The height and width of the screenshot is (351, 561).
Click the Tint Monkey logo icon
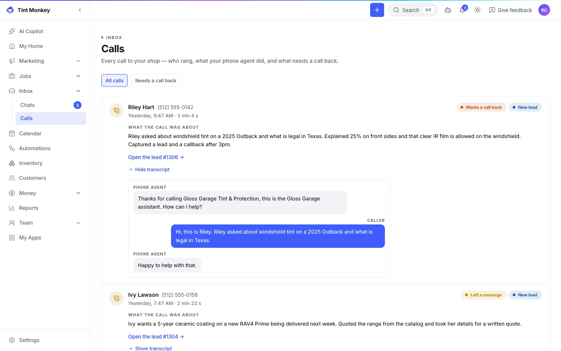(x=10, y=10)
